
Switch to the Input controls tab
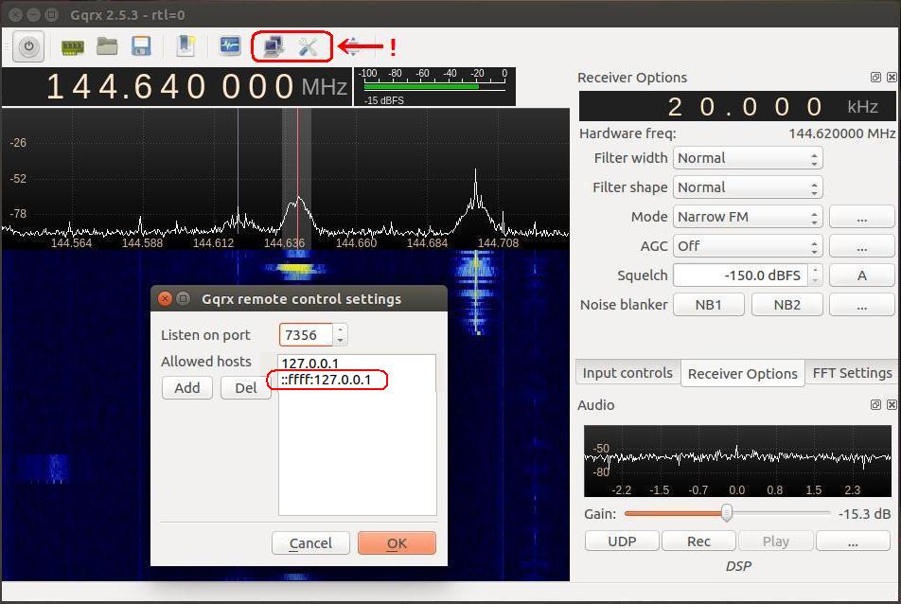(627, 373)
